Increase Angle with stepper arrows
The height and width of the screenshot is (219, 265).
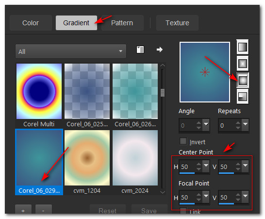tap(199, 123)
